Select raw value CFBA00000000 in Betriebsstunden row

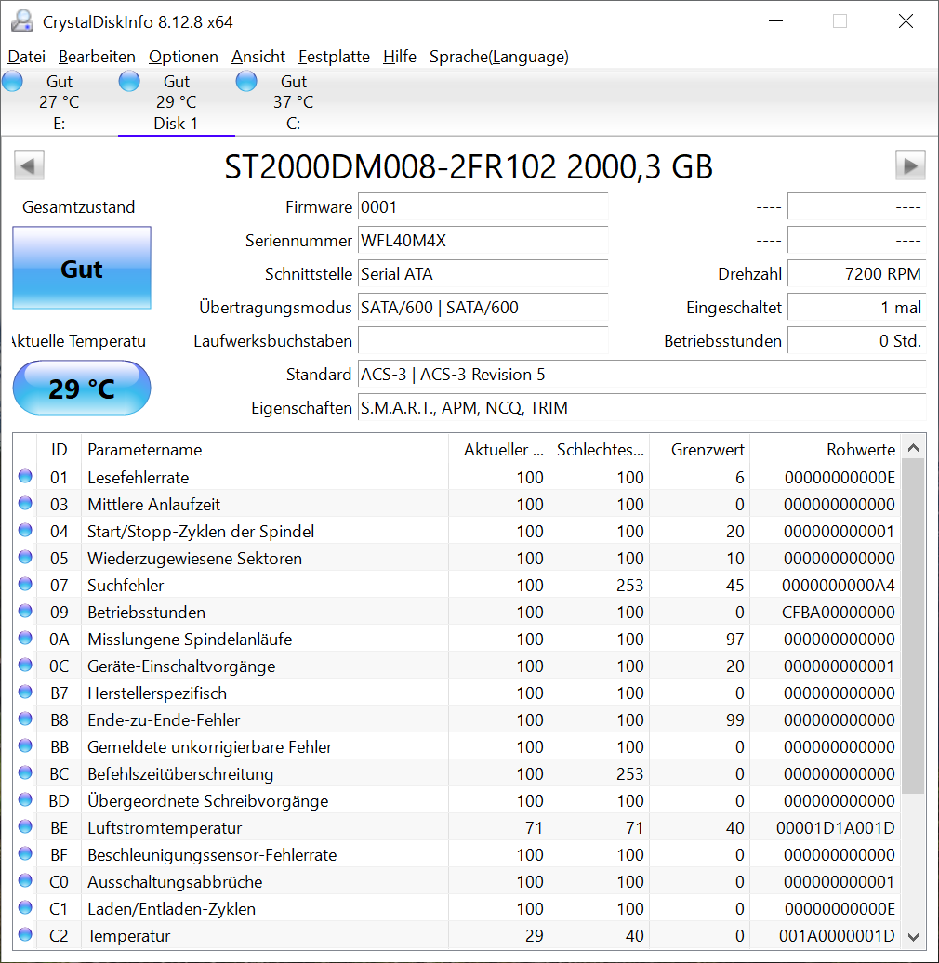pyautogui.click(x=839, y=613)
